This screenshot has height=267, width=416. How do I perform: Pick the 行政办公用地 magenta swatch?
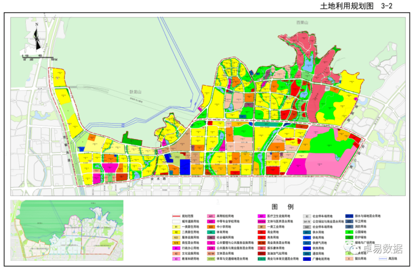176,248
